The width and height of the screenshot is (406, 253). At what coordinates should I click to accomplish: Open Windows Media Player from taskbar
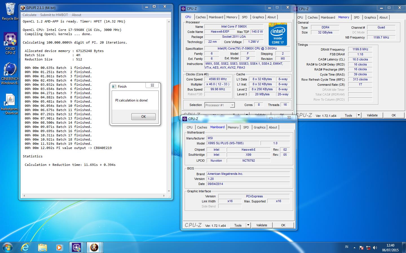[59, 247]
